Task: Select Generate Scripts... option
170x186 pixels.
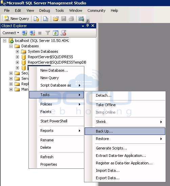Action: [x=125, y=148]
